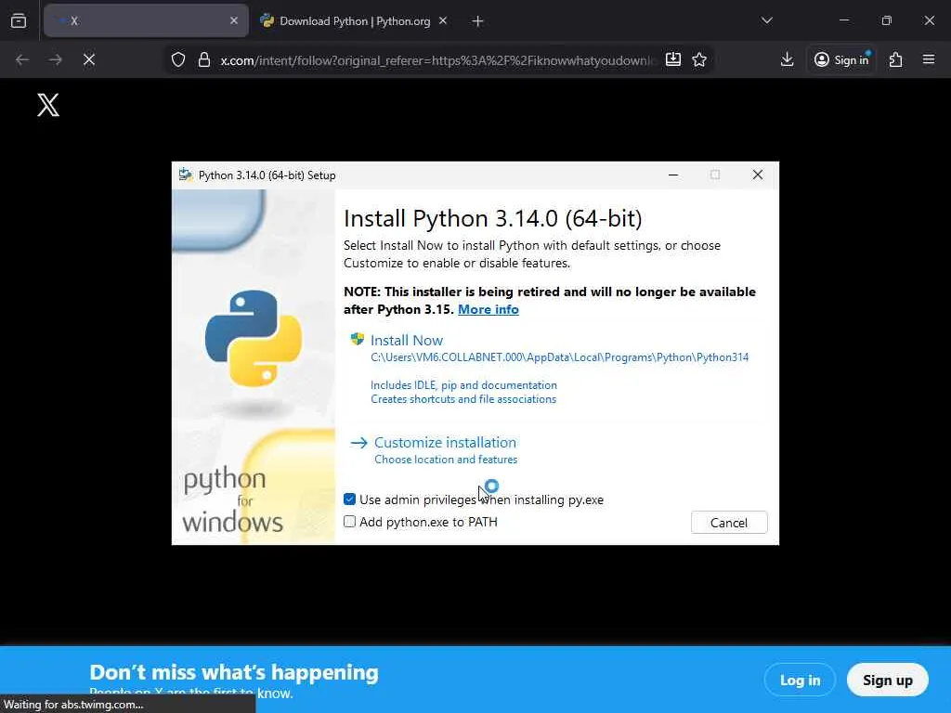This screenshot has width=951, height=713.
Task: Bookmark this page with the star
Action: [x=699, y=59]
